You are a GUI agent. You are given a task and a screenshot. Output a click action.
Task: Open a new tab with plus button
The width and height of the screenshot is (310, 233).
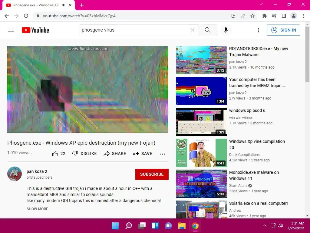82,5
